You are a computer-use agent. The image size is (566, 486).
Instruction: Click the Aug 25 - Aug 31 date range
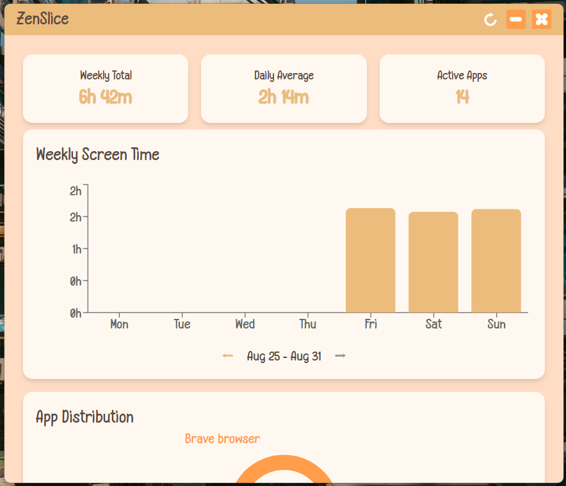point(284,356)
